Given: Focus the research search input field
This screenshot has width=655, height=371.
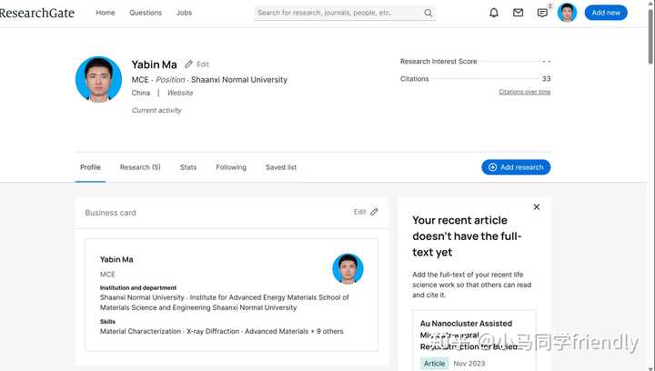Looking at the screenshot, I should tap(338, 13).
